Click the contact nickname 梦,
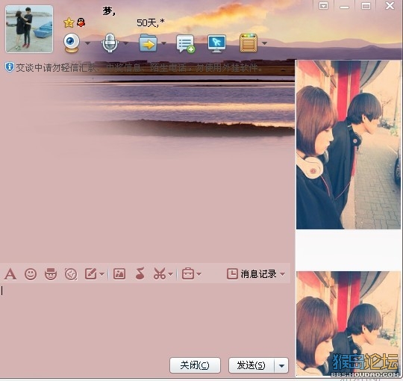 (x=109, y=11)
